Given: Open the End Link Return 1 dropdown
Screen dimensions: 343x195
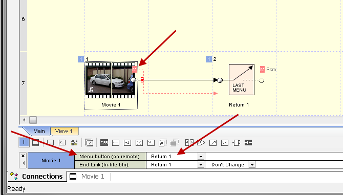Looking at the screenshot, I should tap(201, 165).
